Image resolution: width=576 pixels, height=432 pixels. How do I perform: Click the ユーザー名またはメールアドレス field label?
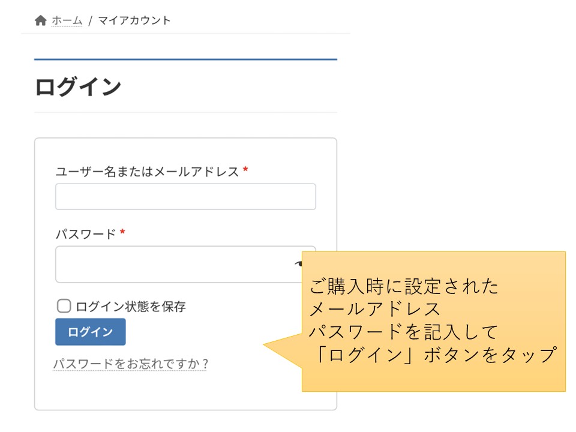147,172
